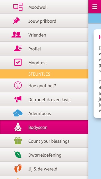Open the Moodwall menu item
Image resolution: width=101 pixels, height=179 pixels.
coord(44,7)
